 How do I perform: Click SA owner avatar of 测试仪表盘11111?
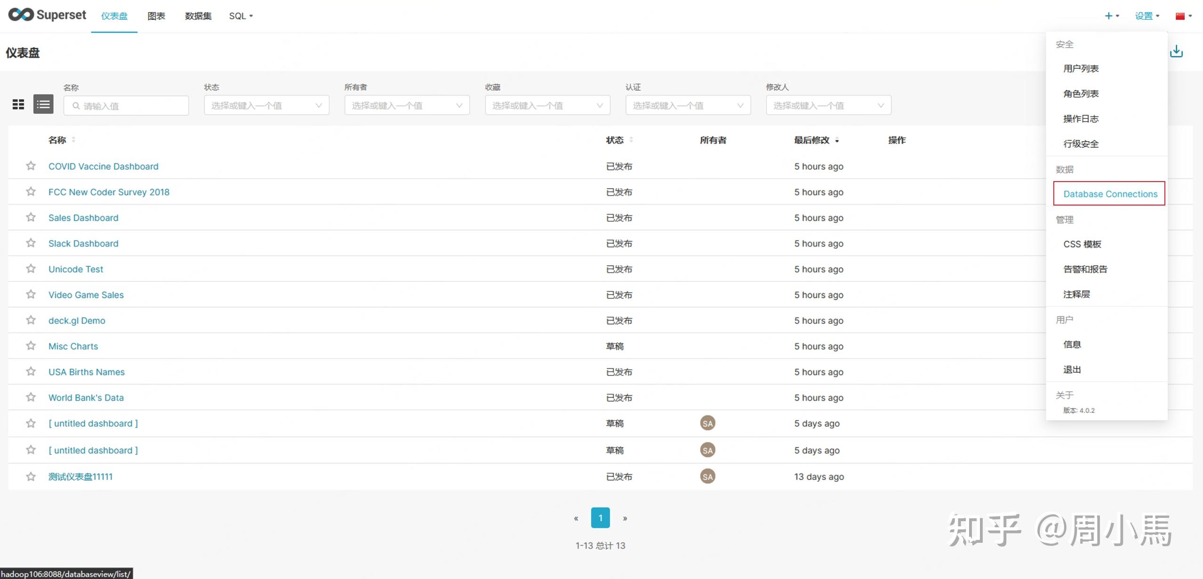[x=707, y=476]
